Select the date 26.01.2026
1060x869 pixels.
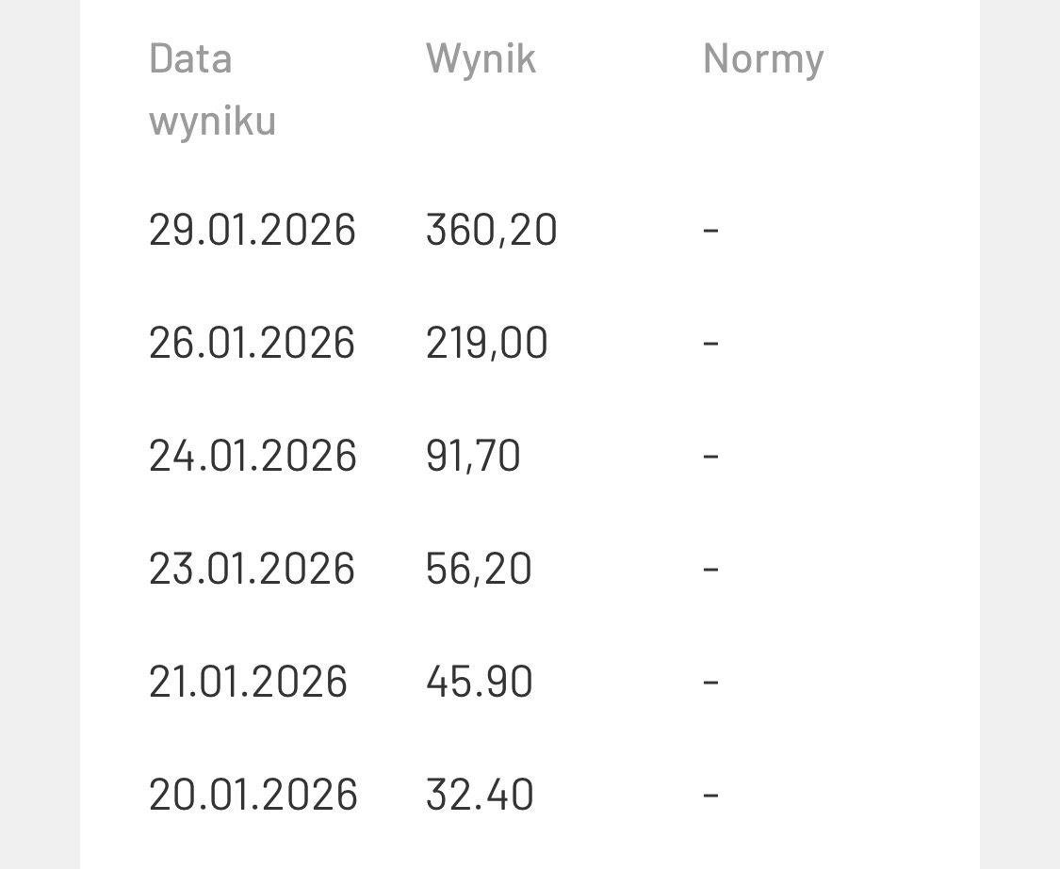252,343
